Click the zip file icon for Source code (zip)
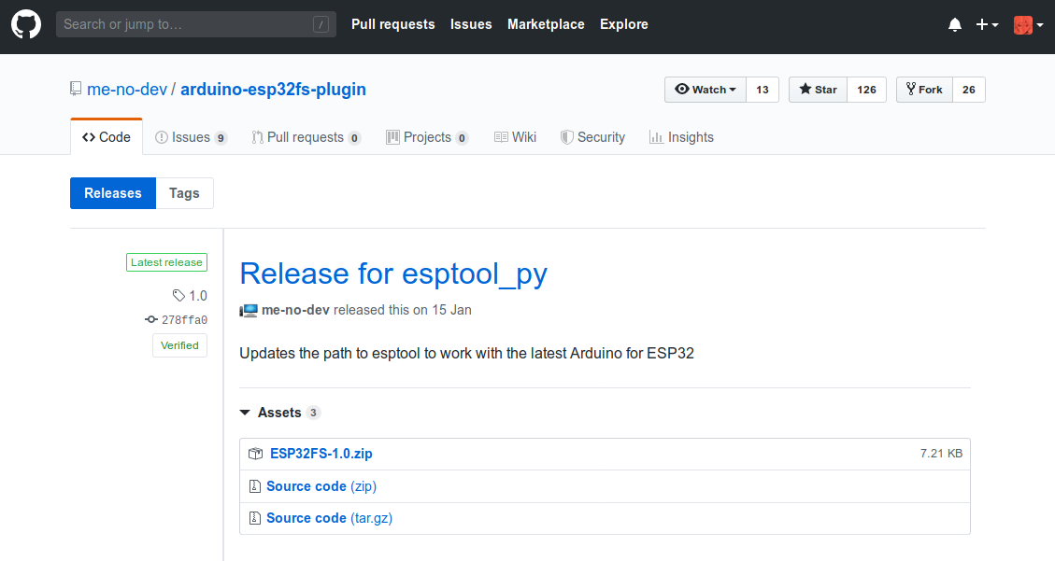 pyautogui.click(x=254, y=486)
